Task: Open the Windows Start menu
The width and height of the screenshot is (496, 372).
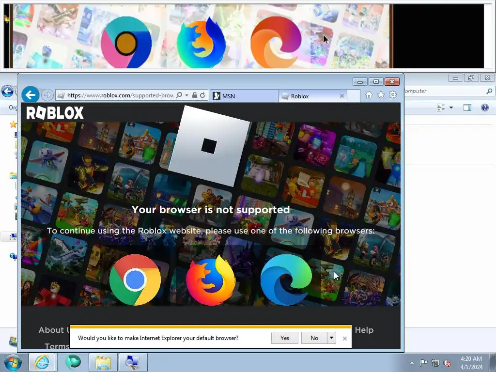Action: (13, 362)
